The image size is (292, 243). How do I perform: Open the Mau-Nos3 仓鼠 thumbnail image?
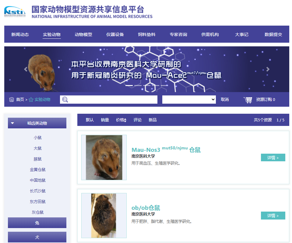[x=104, y=157]
